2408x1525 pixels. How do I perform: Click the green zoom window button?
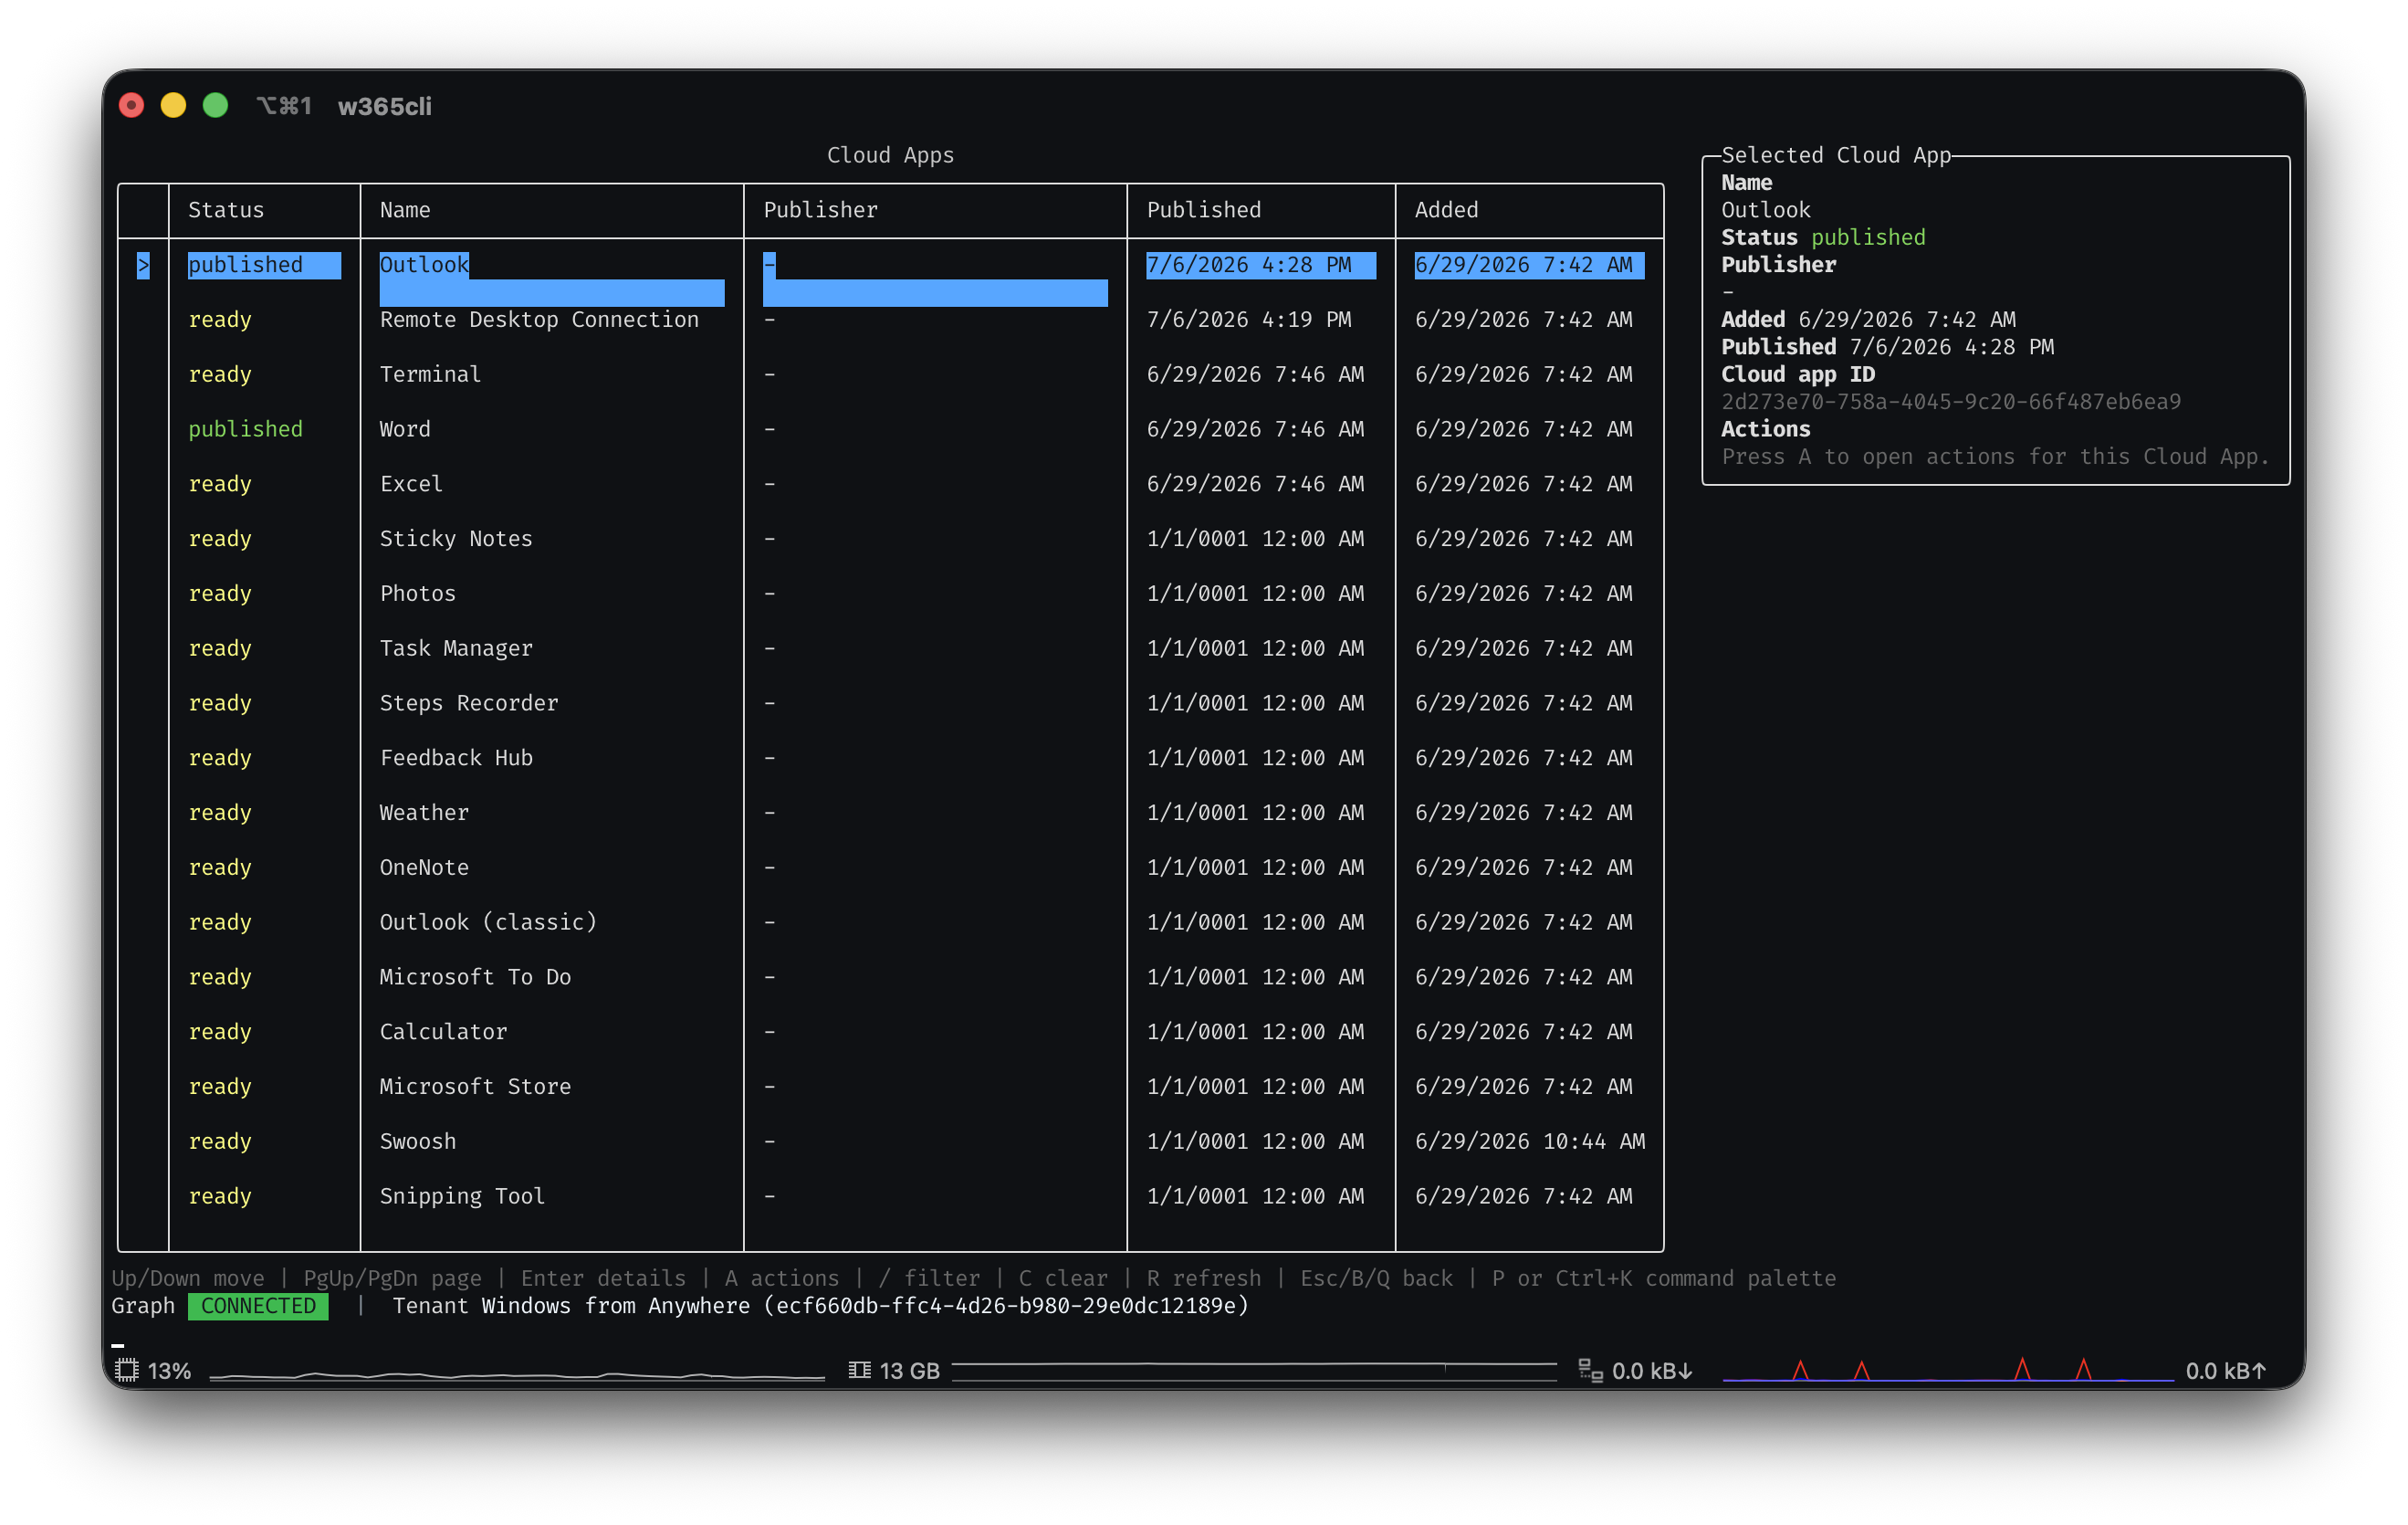point(215,106)
